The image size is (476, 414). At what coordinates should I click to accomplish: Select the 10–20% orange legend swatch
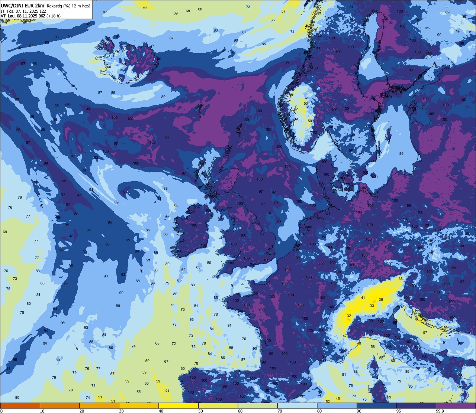click(59, 405)
